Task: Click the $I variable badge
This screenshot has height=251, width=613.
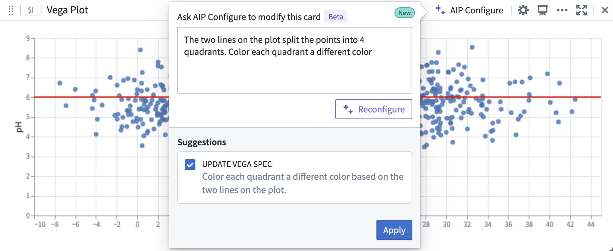Action: [31, 10]
